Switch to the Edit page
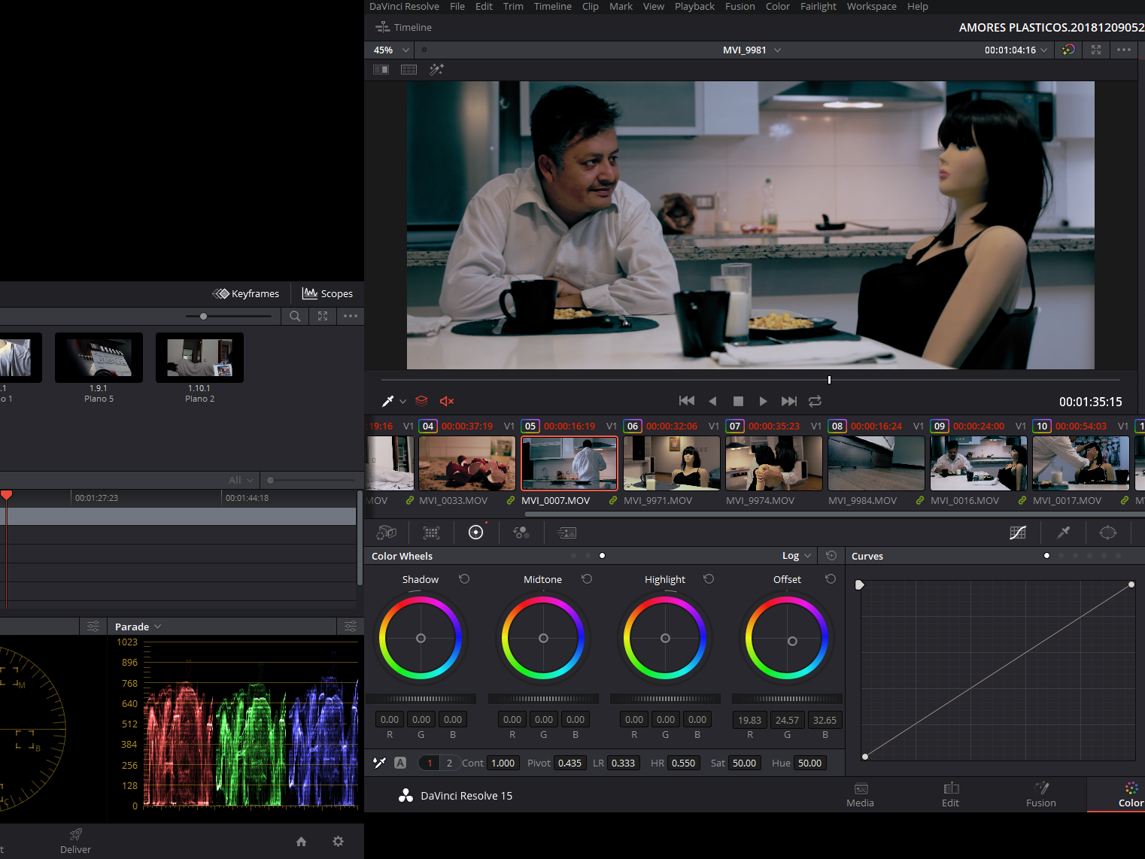 [x=951, y=794]
